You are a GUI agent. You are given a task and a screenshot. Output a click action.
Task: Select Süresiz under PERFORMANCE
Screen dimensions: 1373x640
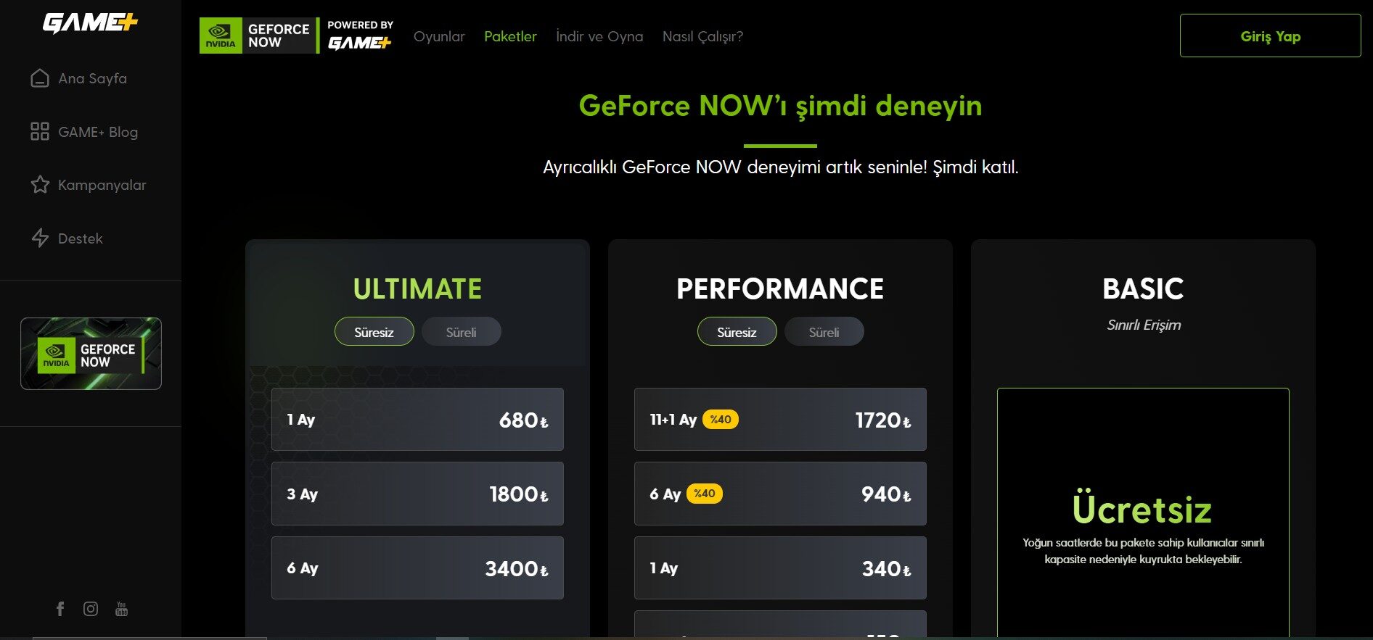[737, 332]
